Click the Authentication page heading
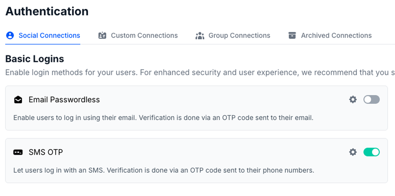 (46, 11)
